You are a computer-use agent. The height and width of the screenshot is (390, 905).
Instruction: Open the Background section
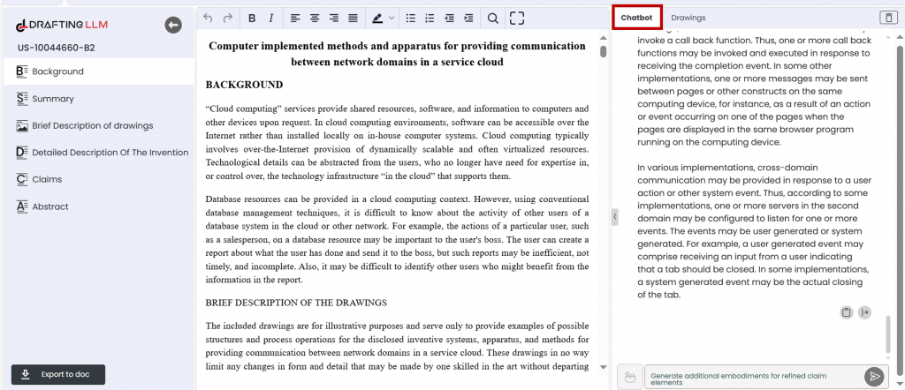pos(99,71)
